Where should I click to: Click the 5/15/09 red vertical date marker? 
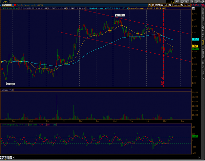point(162,81)
